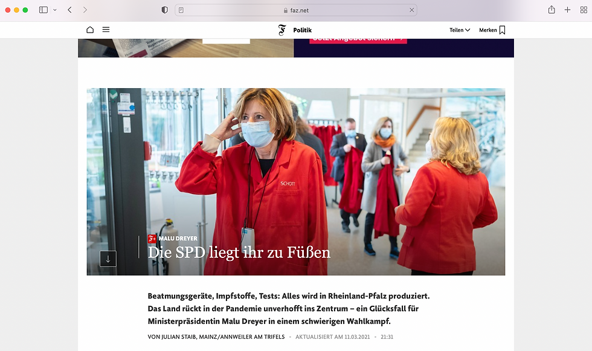Image resolution: width=592 pixels, height=351 pixels.
Task: Click the red Angebot sichern banner button
Action: click(358, 39)
